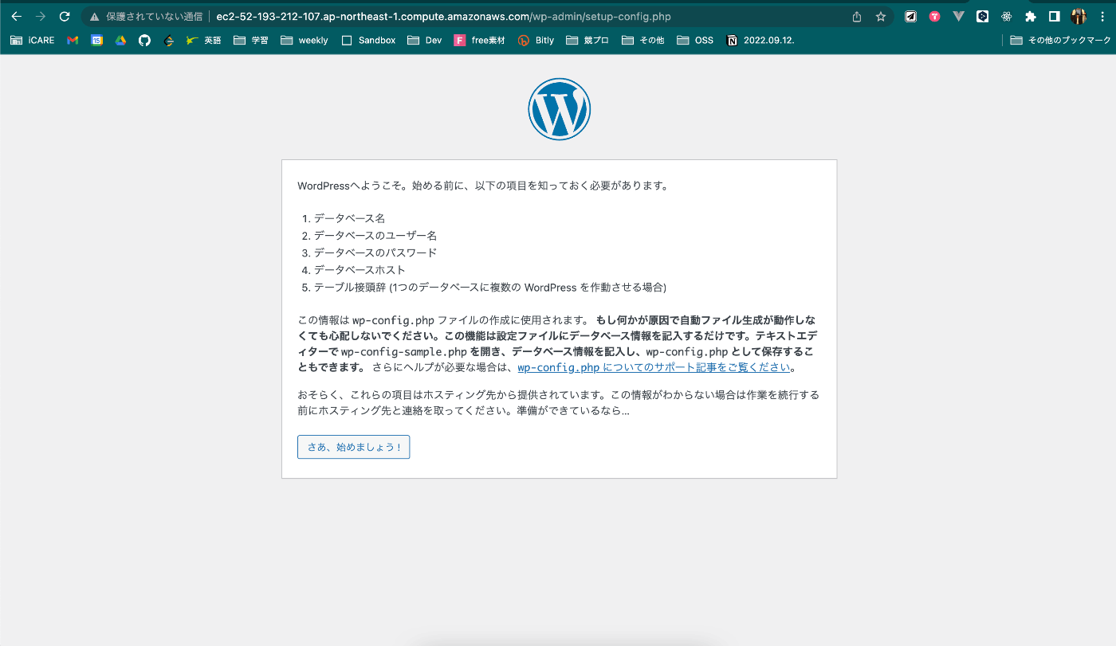1116x646 pixels.
Task: Open the share page icon
Action: click(857, 16)
